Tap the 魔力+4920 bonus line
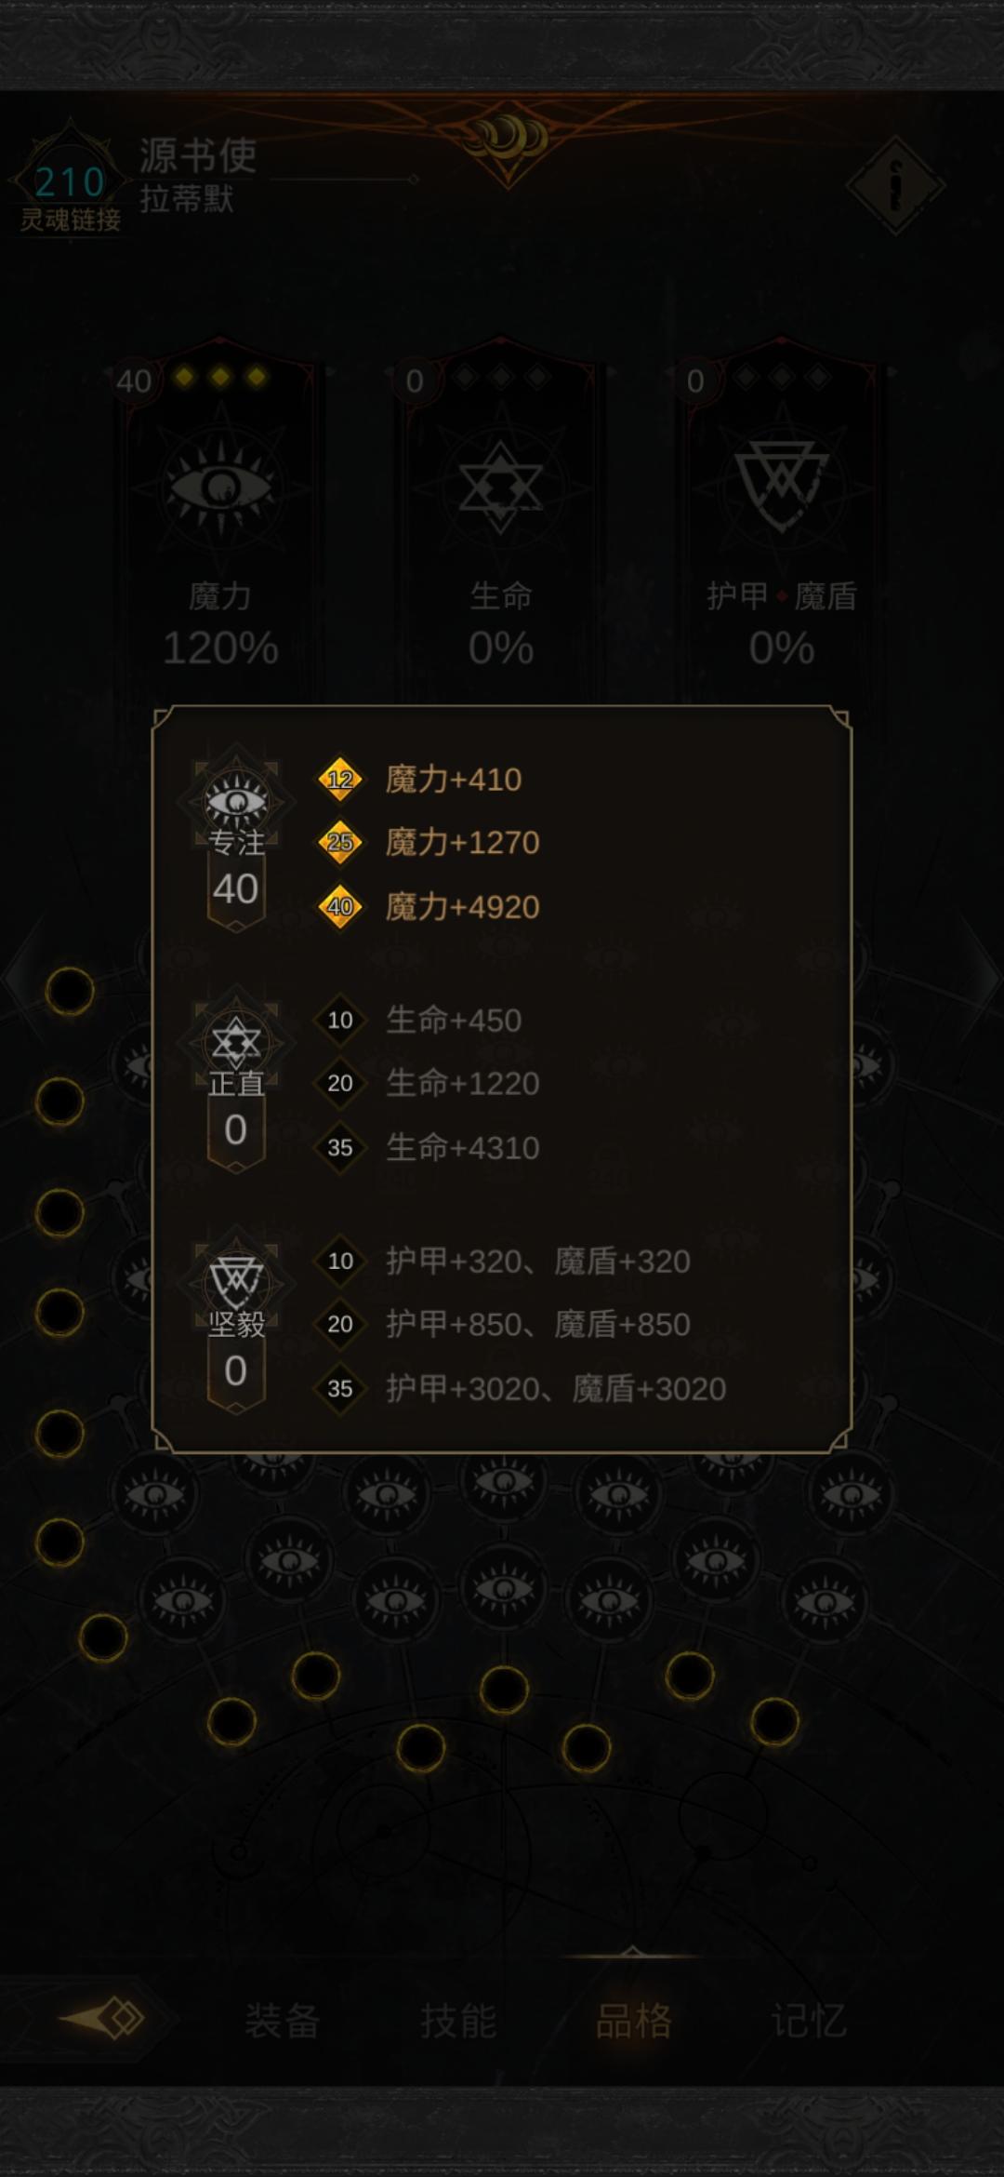The height and width of the screenshot is (2177, 1004). [x=462, y=906]
